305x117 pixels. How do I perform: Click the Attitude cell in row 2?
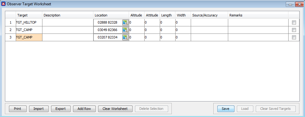click(x=152, y=30)
